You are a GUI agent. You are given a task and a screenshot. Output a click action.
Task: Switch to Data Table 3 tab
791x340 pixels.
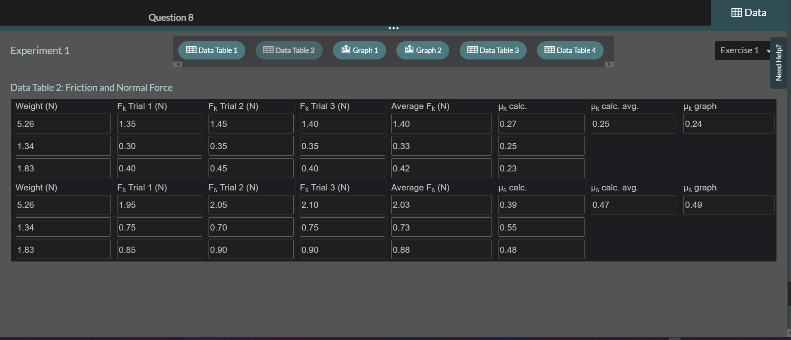(x=493, y=50)
